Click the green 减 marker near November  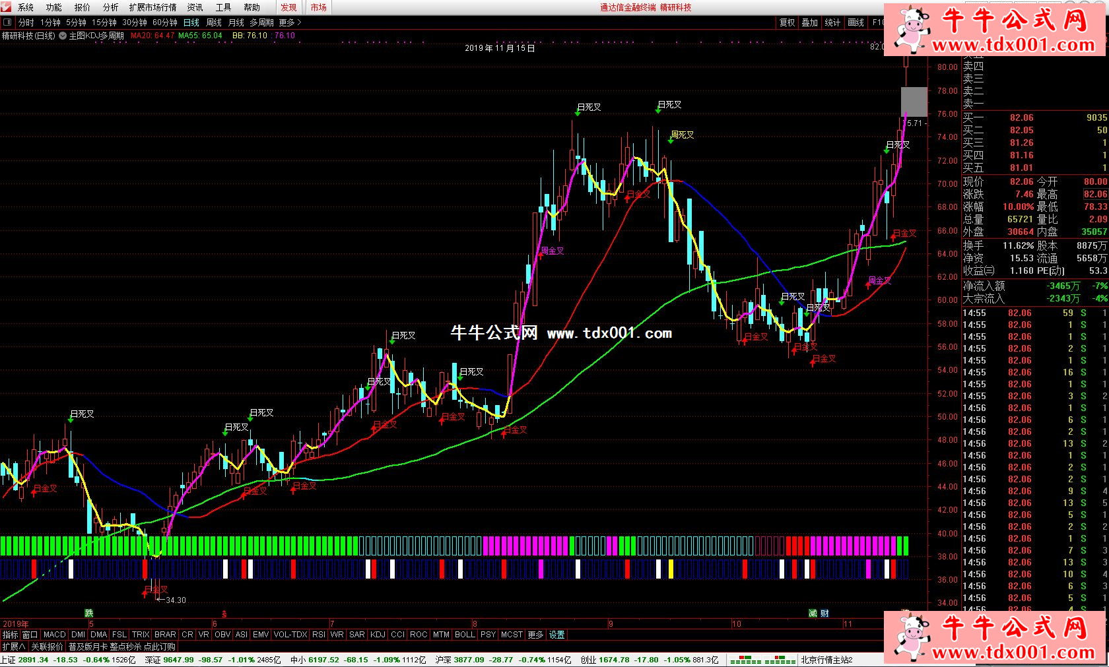pos(813,614)
